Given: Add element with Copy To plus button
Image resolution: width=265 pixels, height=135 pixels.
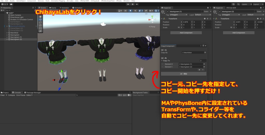Looking at the screenshot, I should click(199, 70).
